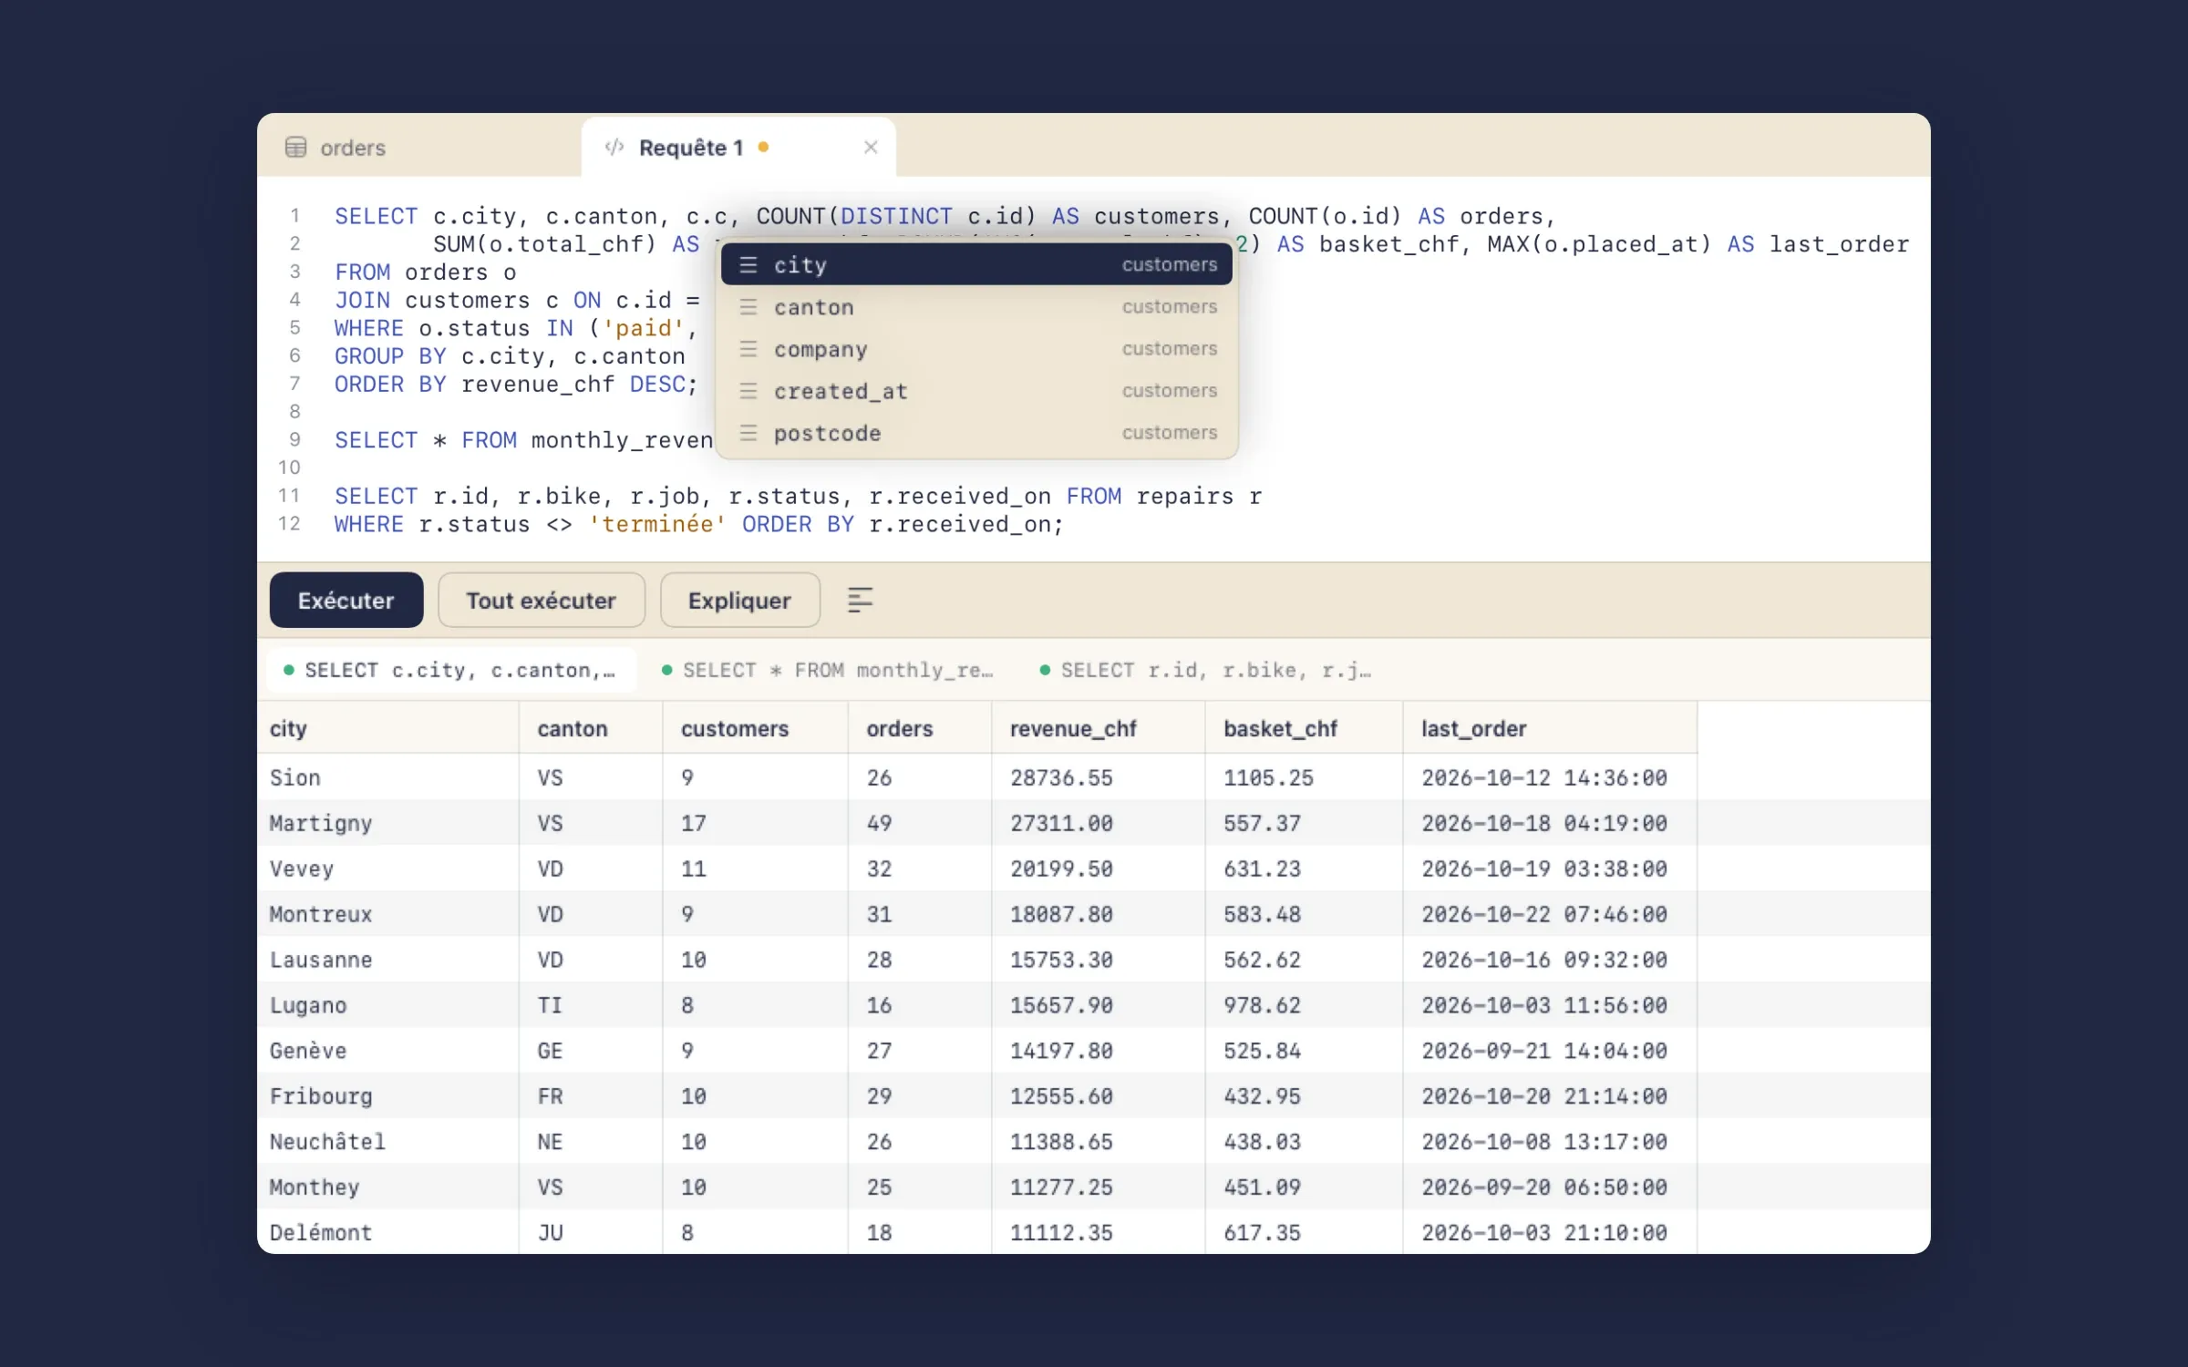
Task: Click the Genève cell
Action: 388,1051
